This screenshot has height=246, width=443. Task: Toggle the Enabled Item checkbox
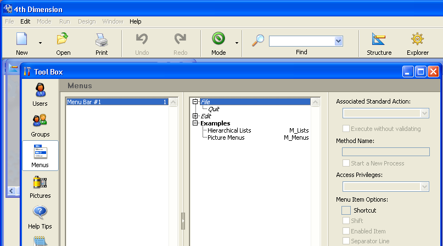coord(346,231)
